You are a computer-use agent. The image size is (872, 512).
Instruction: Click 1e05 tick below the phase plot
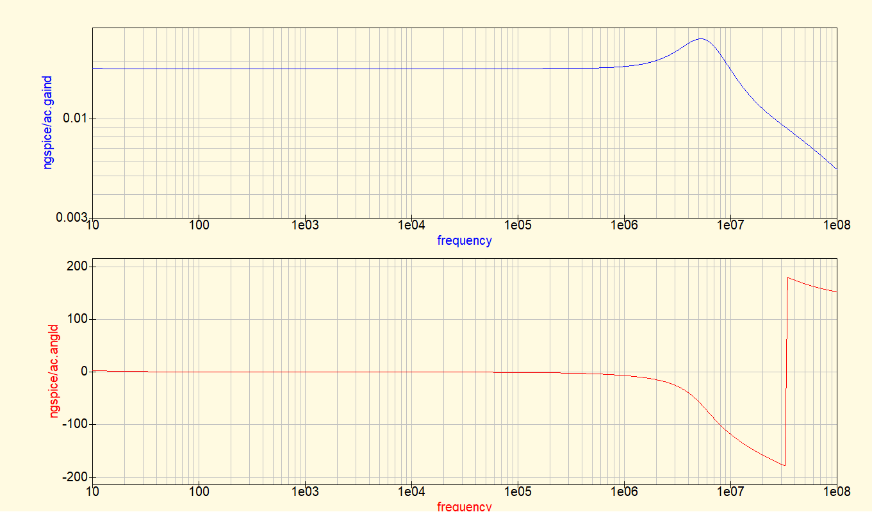(518, 491)
